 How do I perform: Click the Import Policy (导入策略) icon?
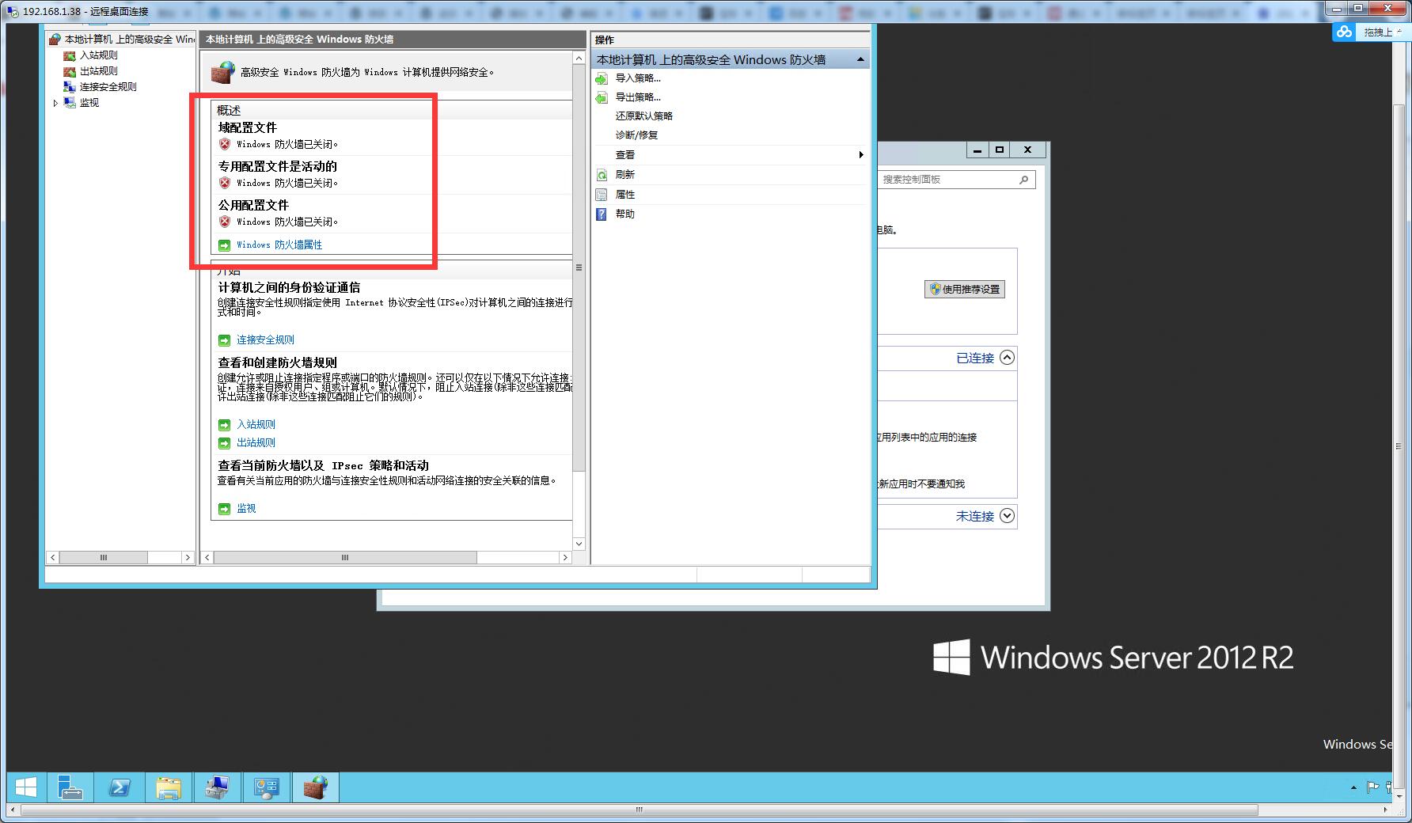click(602, 78)
